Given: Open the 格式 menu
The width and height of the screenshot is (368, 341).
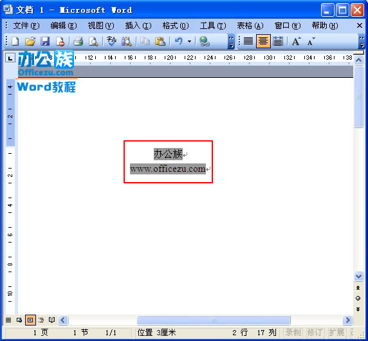Looking at the screenshot, I should coord(176,26).
